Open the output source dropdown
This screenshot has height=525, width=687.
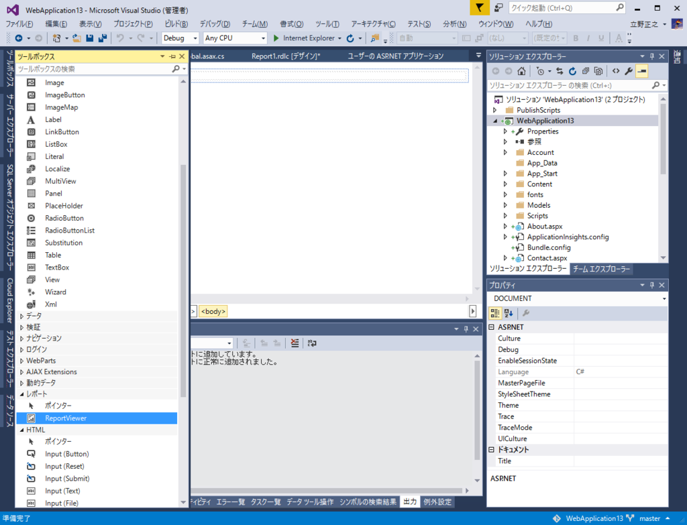229,343
